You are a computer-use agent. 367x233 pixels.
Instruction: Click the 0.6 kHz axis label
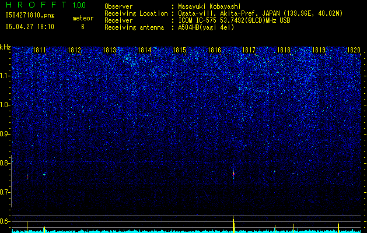click(x=4, y=221)
